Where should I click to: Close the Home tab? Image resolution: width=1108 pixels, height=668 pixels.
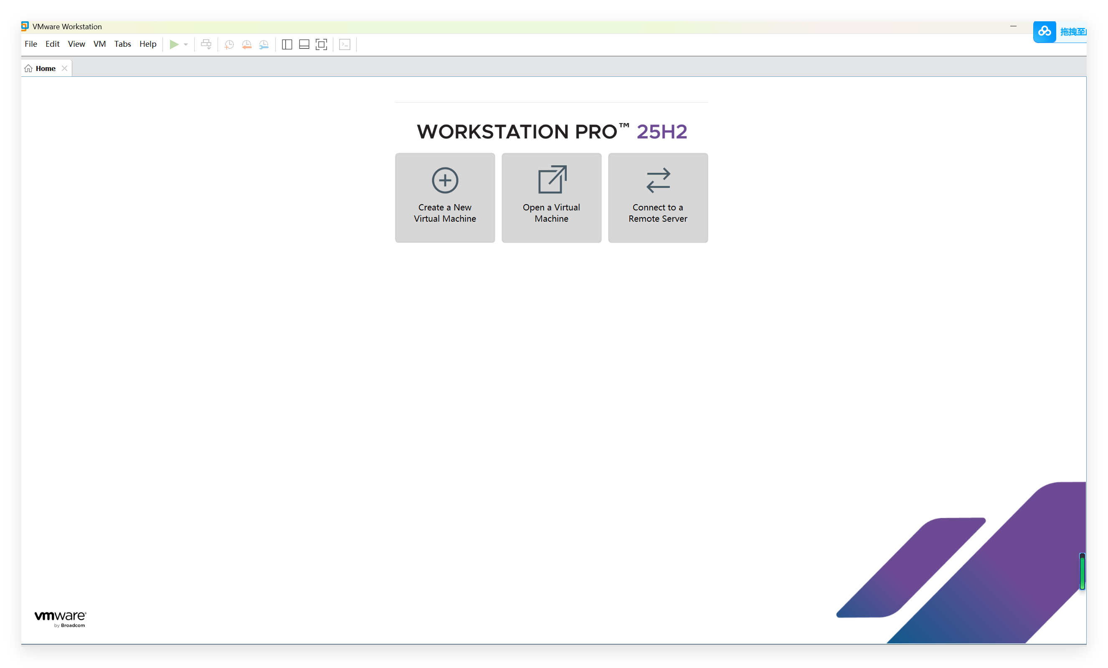coord(64,68)
